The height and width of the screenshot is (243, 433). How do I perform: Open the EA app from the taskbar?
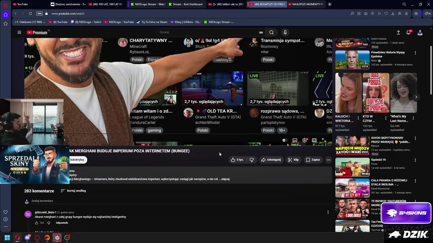47,238
